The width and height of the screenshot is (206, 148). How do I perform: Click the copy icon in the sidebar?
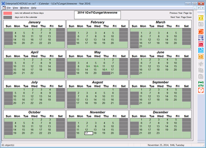pos(201,70)
